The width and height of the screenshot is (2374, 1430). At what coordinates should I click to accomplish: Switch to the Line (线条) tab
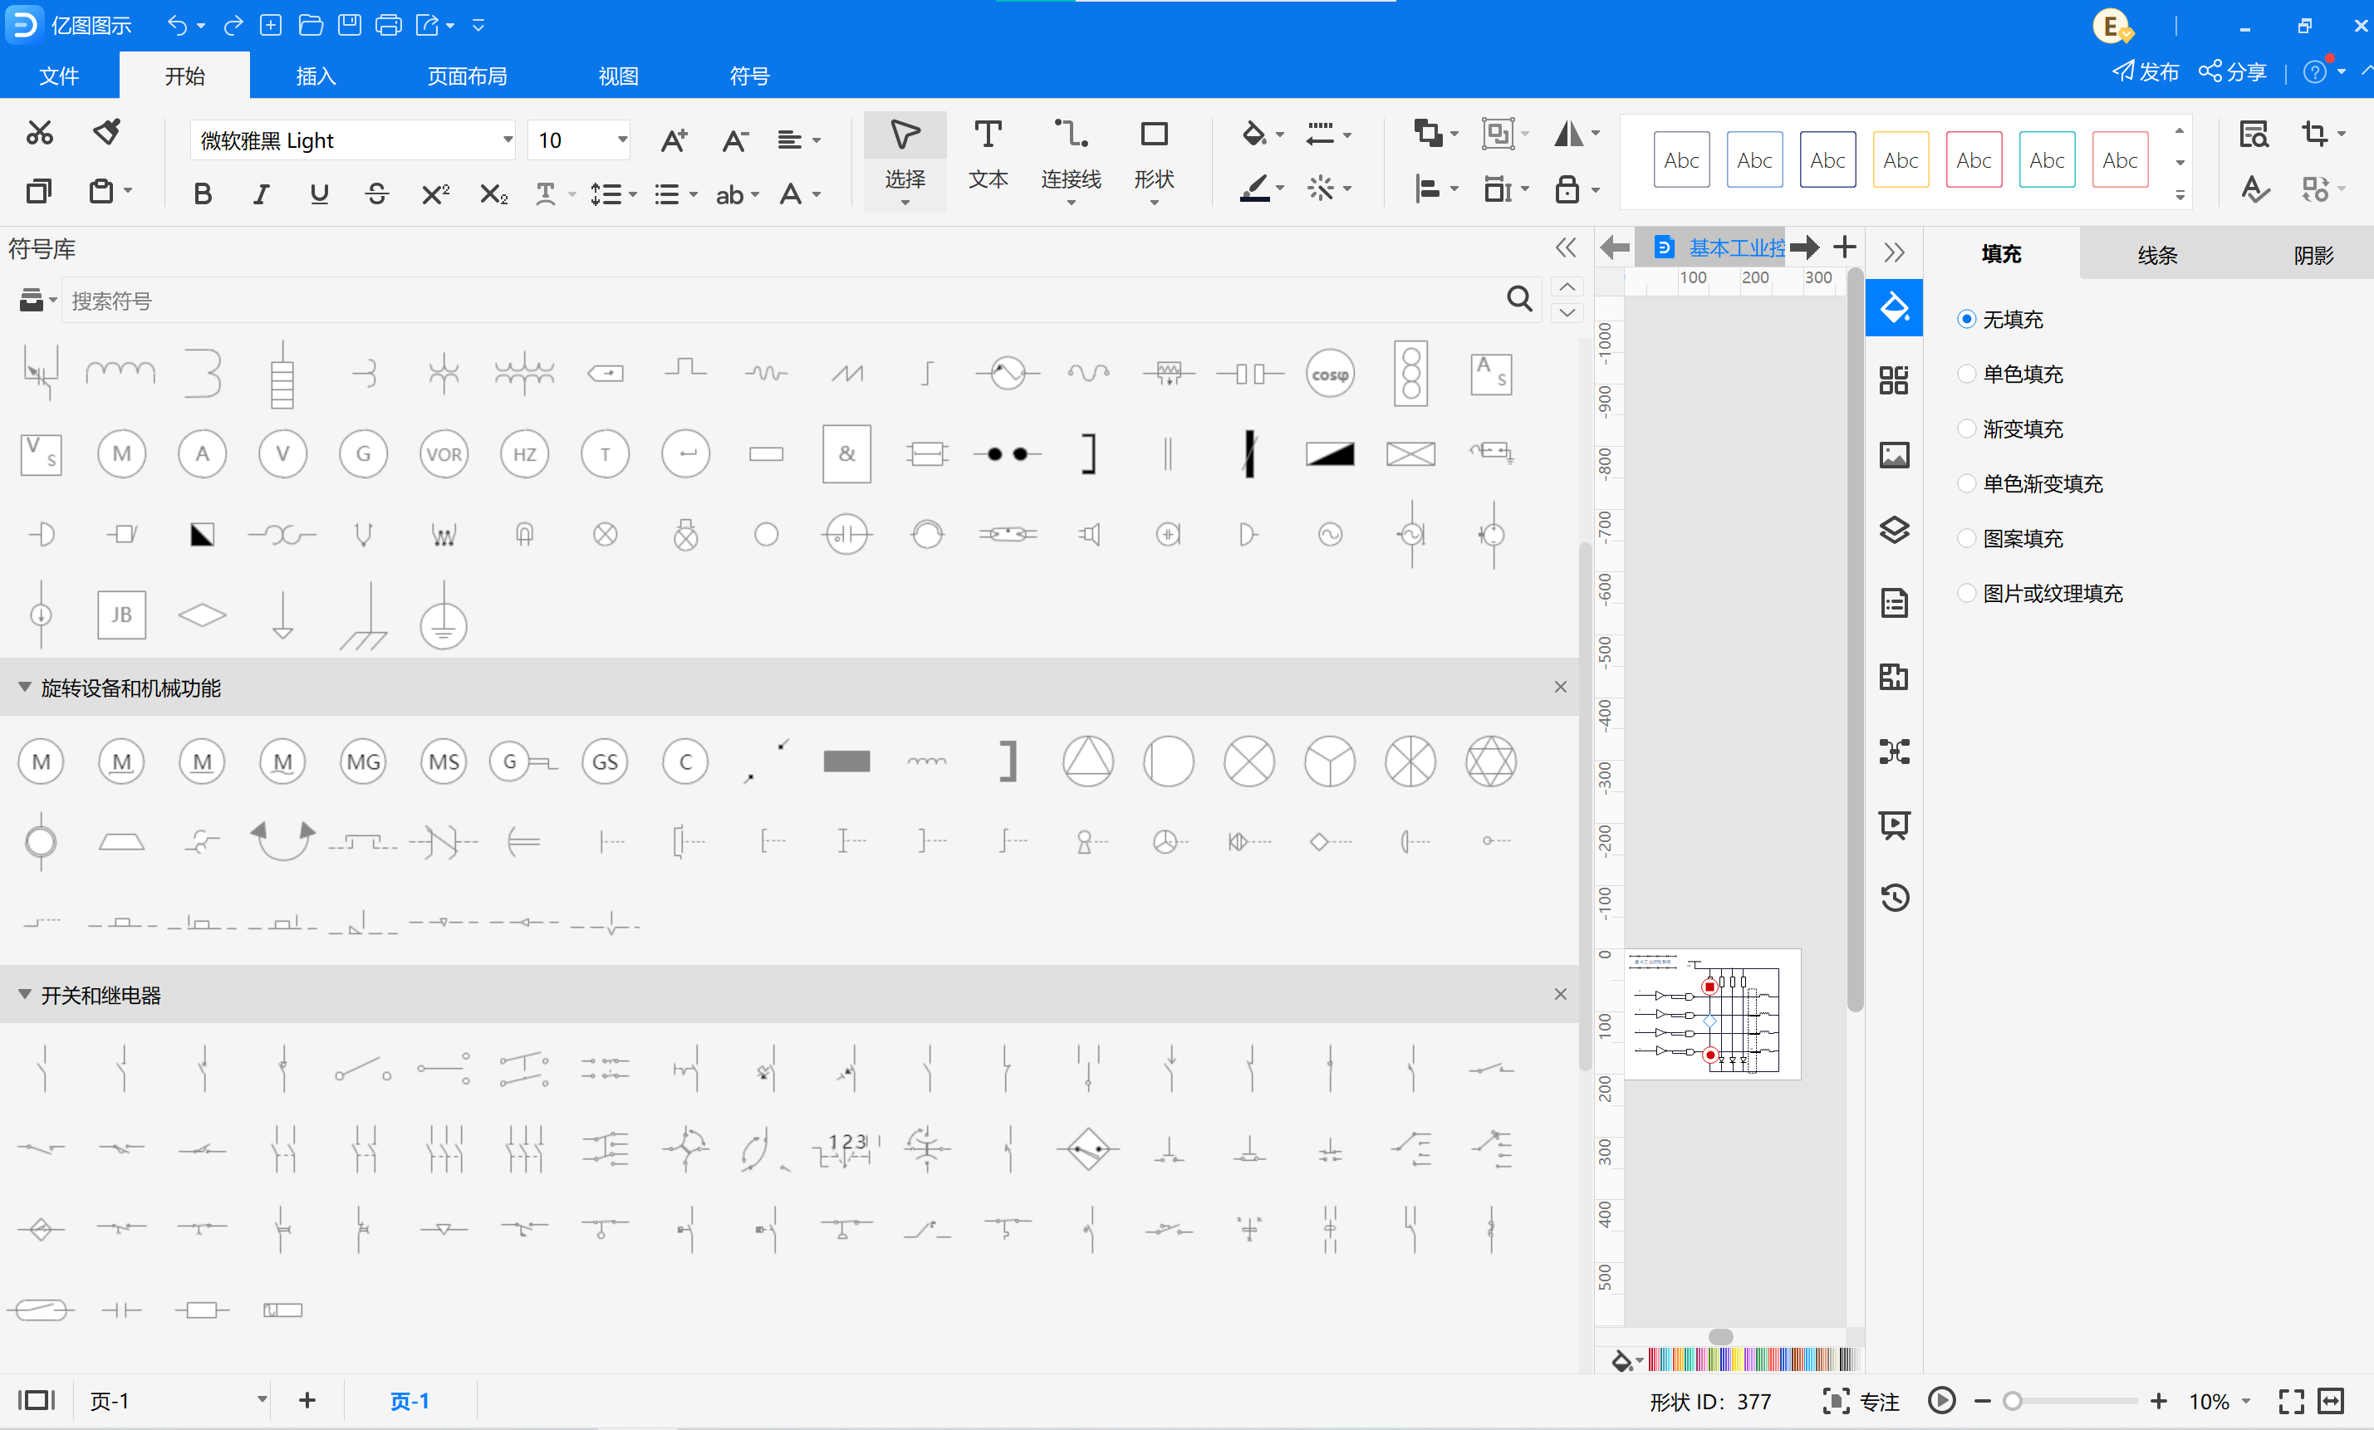[2157, 254]
